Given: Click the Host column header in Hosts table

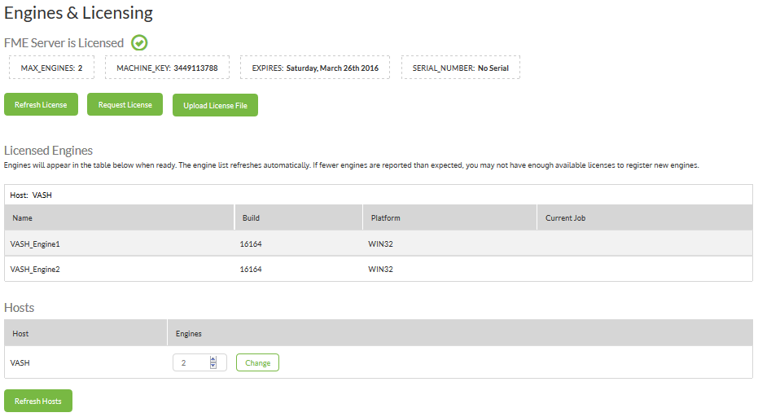Looking at the screenshot, I should click(x=85, y=333).
